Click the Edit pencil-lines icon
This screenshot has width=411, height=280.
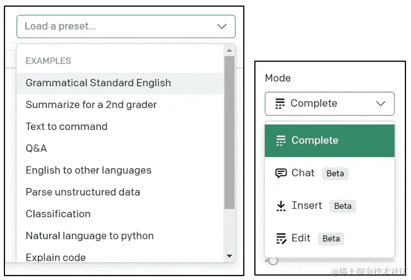click(x=281, y=238)
